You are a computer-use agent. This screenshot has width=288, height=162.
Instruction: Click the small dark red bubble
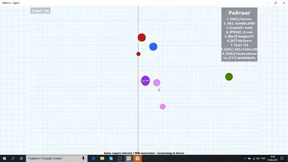point(139,54)
